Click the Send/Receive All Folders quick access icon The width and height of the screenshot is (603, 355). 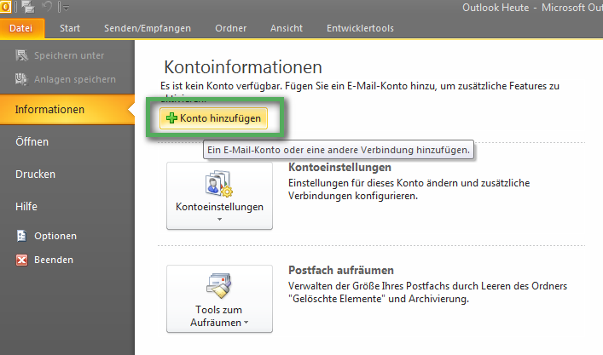click(27, 7)
